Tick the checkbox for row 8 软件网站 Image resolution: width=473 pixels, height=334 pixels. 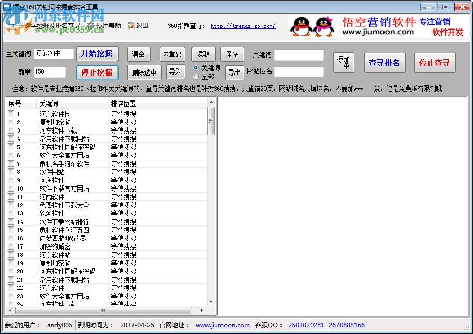click(x=11, y=172)
